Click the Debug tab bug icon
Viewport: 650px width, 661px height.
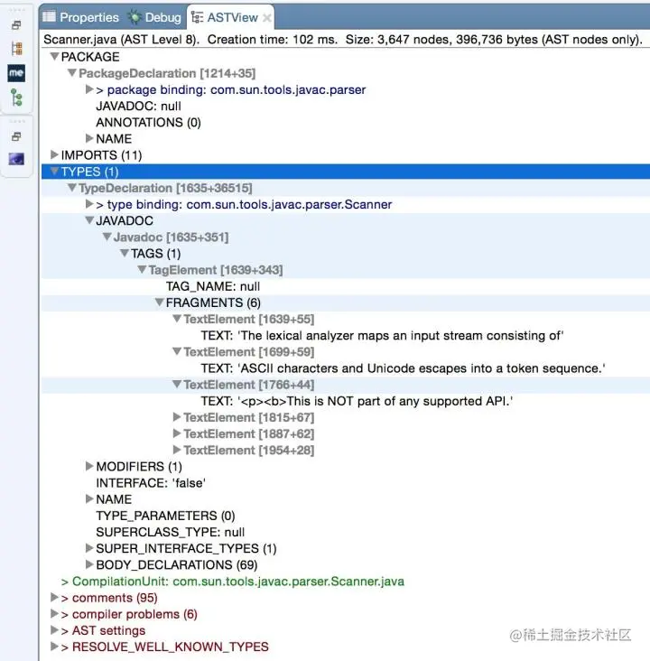[135, 17]
